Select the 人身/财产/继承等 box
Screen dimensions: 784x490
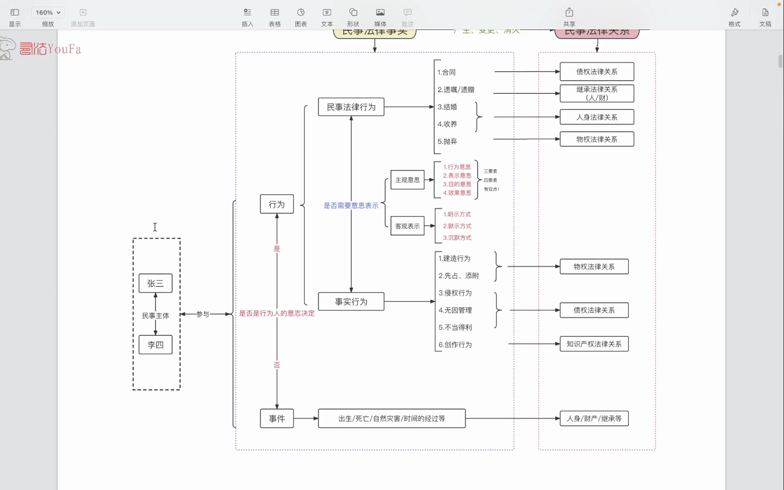(594, 418)
